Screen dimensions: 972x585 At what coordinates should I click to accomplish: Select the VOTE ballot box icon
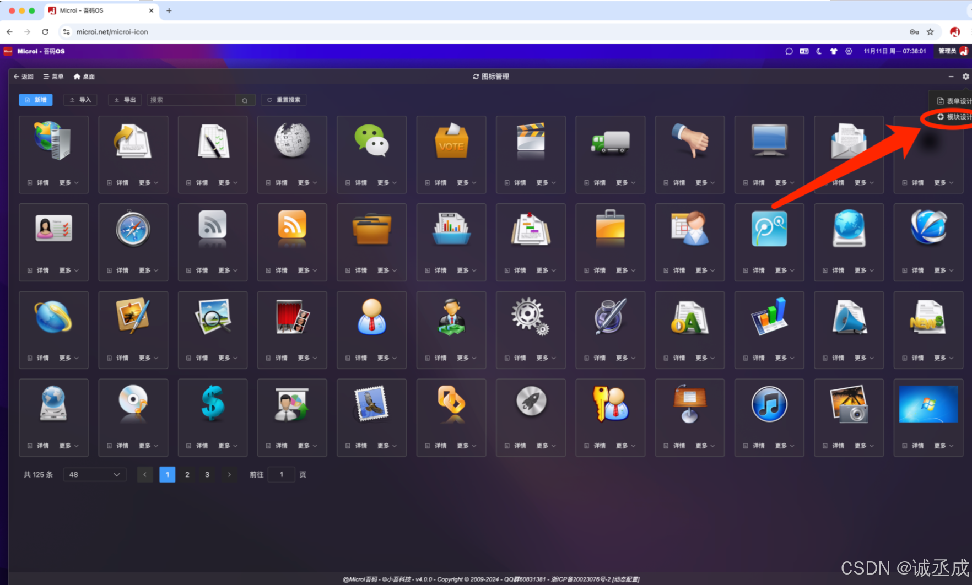click(451, 141)
